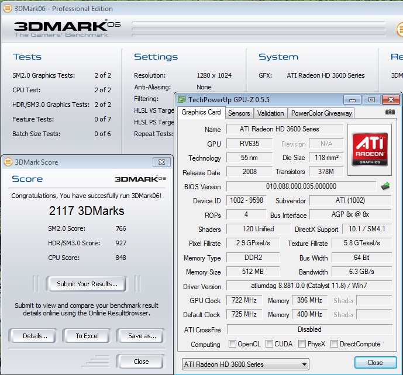Click the Texture Fillrate 5.8 GTexel/s field
Image resolution: width=403 pixels, height=375 pixels.
pos(361,243)
